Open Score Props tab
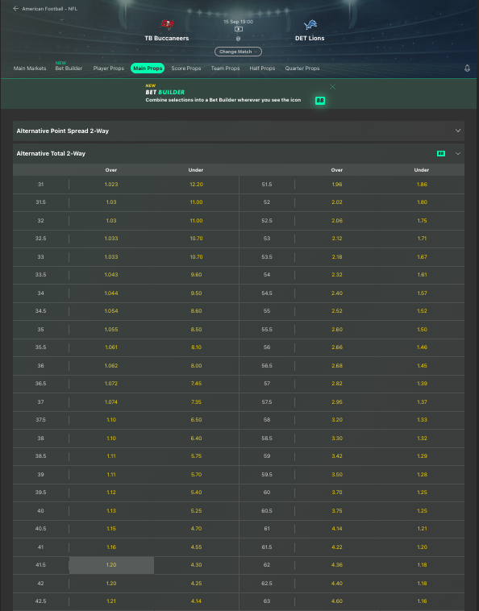 [186, 69]
